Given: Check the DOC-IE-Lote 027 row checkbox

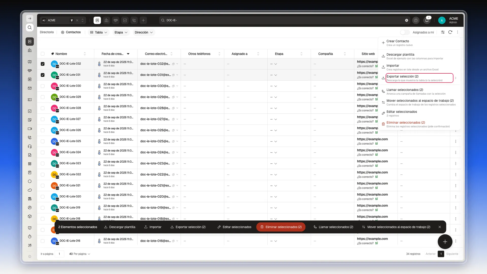Looking at the screenshot, I should click(x=43, y=119).
